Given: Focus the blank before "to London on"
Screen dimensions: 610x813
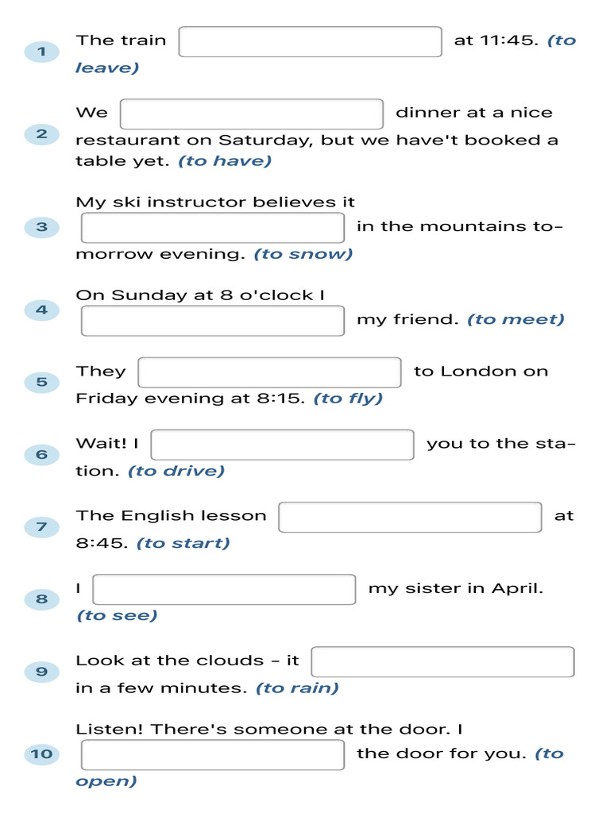Looking at the screenshot, I should tap(269, 372).
